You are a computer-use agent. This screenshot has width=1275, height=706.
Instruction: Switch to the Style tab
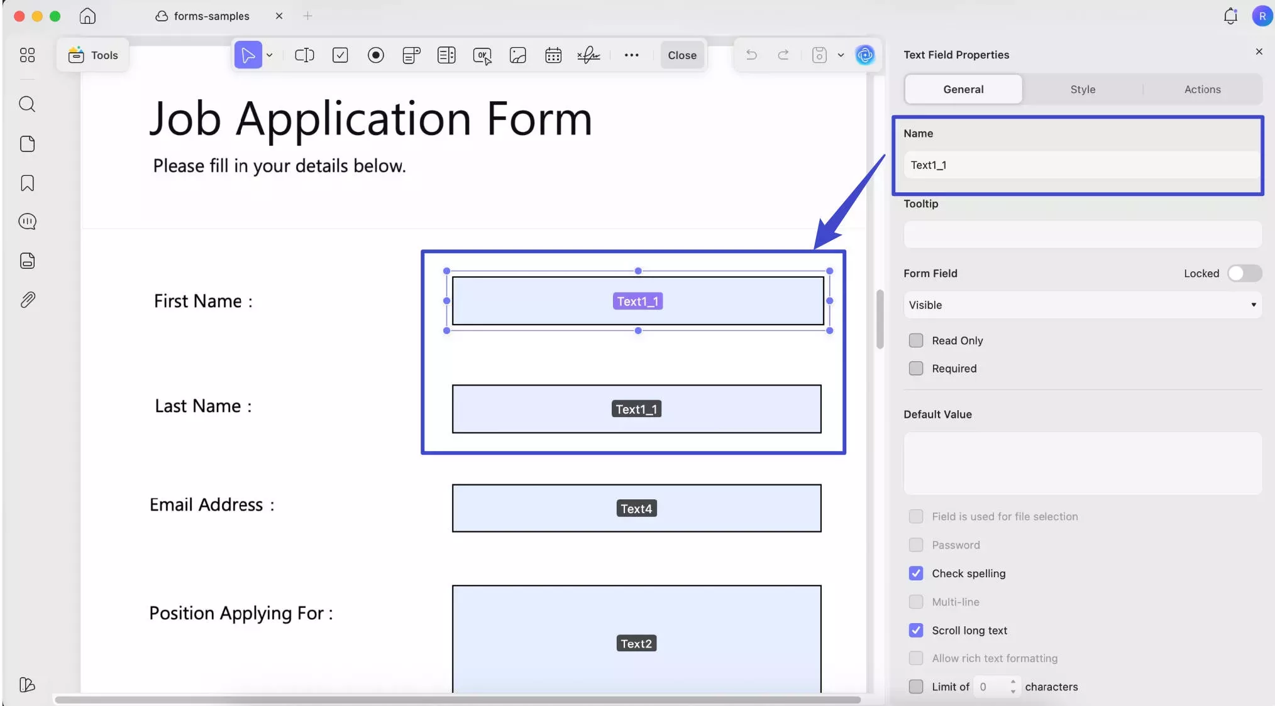pos(1083,89)
